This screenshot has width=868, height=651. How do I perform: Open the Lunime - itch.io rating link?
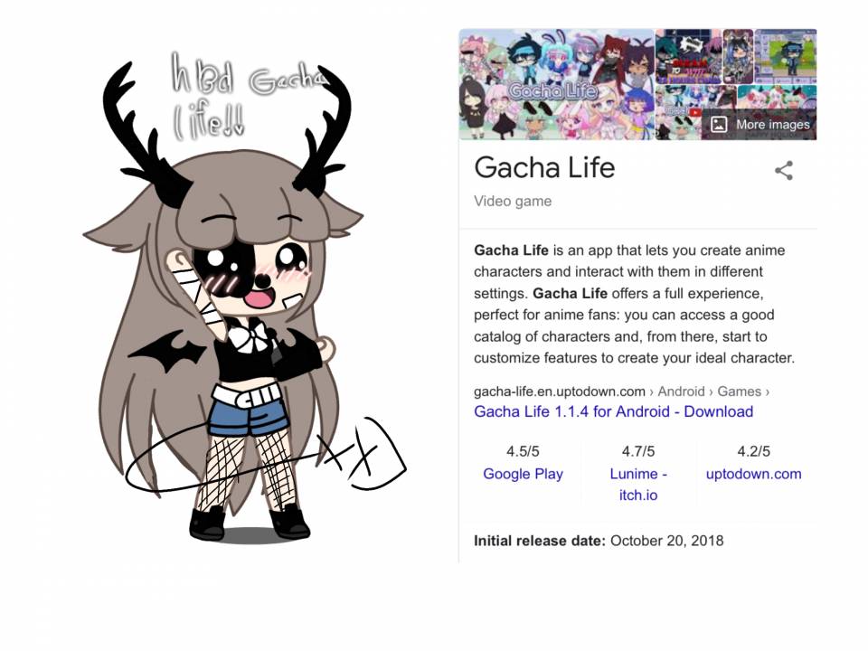pos(638,485)
